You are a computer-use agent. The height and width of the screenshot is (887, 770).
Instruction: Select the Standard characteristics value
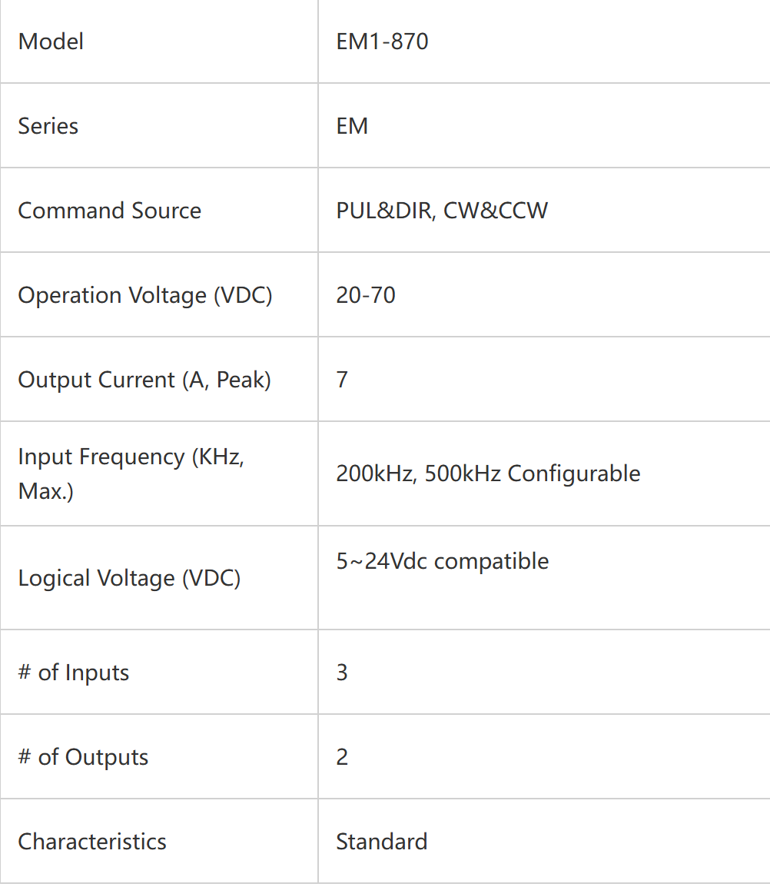(382, 842)
